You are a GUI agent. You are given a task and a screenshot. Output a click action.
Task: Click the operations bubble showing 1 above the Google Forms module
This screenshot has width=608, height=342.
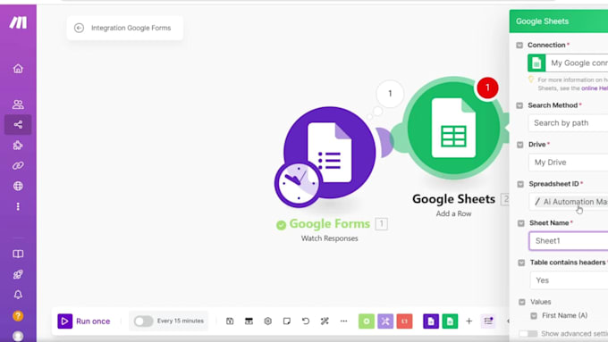point(390,94)
